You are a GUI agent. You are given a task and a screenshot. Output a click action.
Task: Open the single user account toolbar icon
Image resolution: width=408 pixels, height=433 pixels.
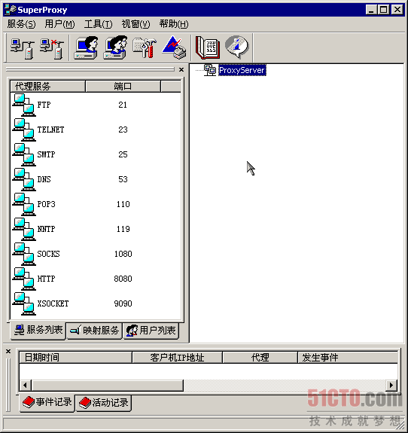tap(87, 47)
